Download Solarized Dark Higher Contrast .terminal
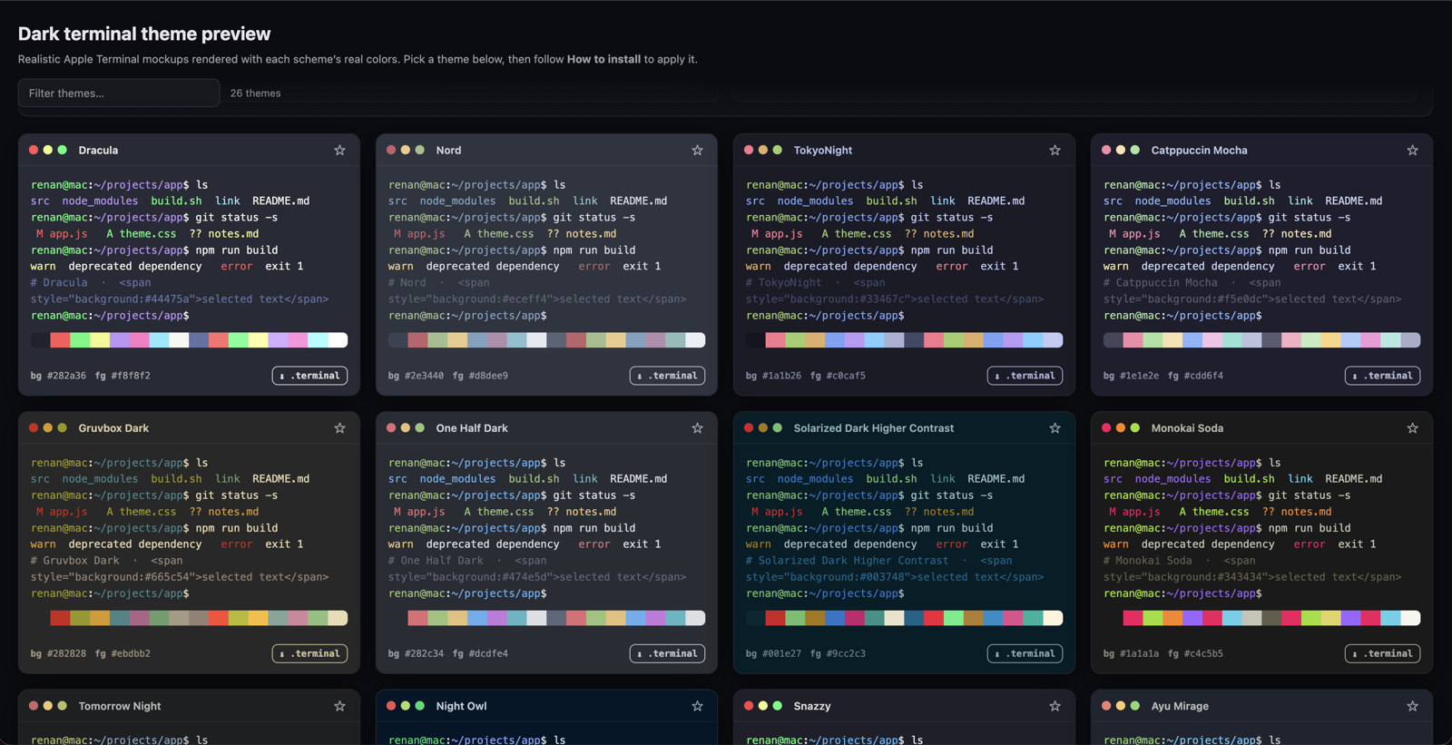Viewport: 1452px width, 745px height. 1025,653
